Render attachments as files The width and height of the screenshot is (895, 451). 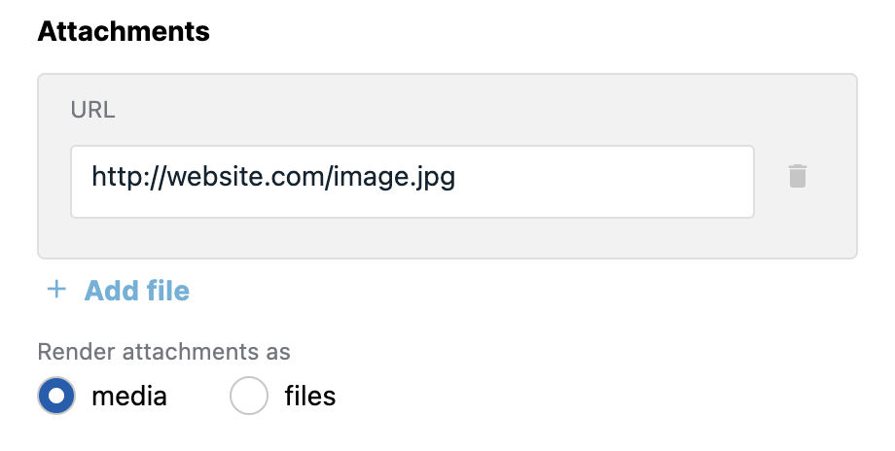(249, 396)
